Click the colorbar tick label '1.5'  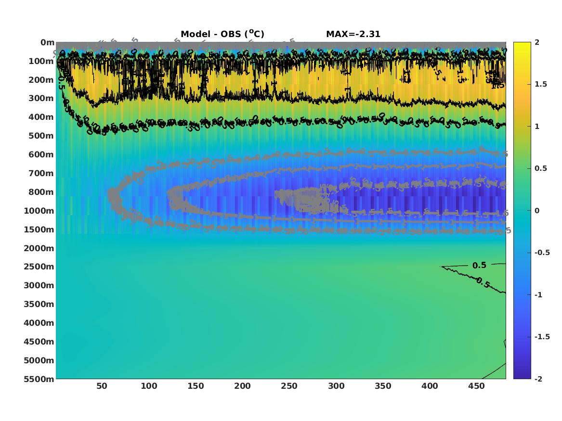pos(541,84)
